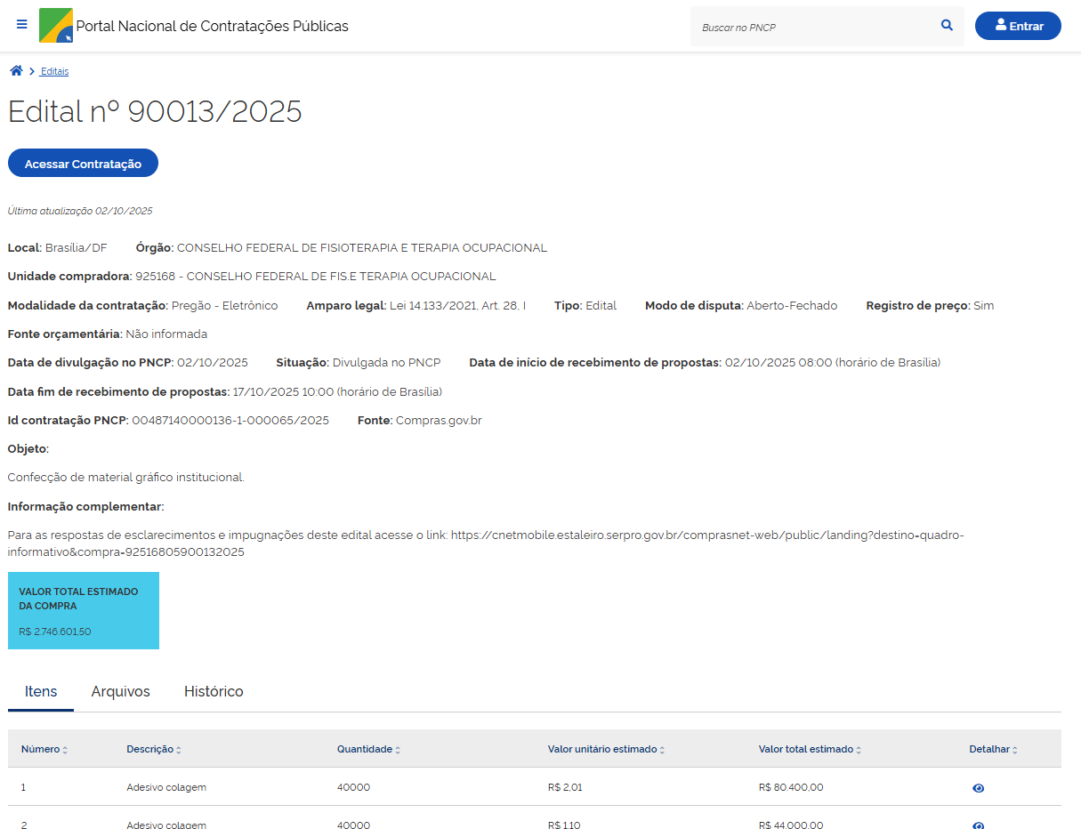
Task: Select the Itens tab
Action: [x=41, y=692]
